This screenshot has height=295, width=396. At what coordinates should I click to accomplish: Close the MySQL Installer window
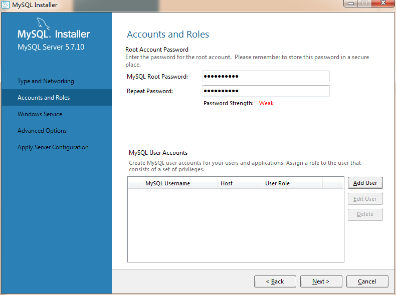pos(382,4)
